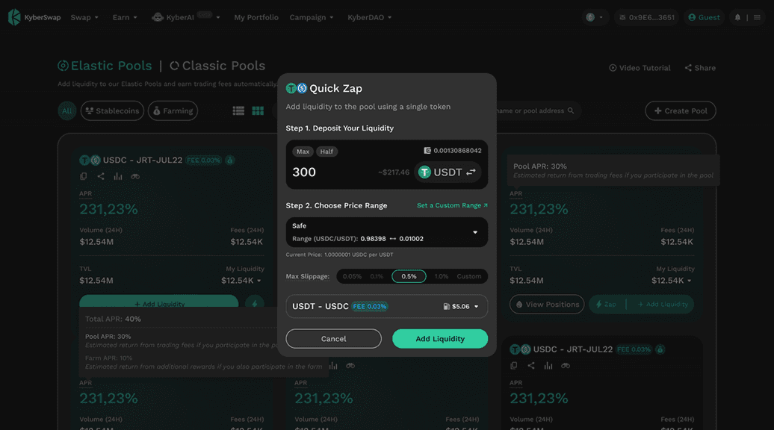The height and width of the screenshot is (430, 774).
Task: Click link icon next to chart on top-left pool card
Action: 135,176
